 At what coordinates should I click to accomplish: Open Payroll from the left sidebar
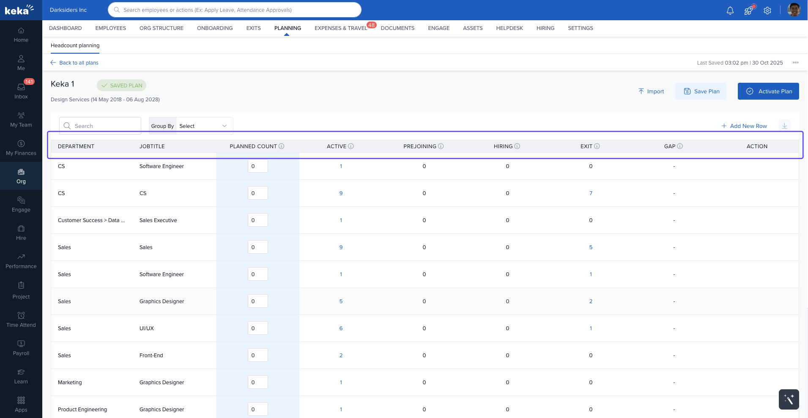[x=21, y=347]
